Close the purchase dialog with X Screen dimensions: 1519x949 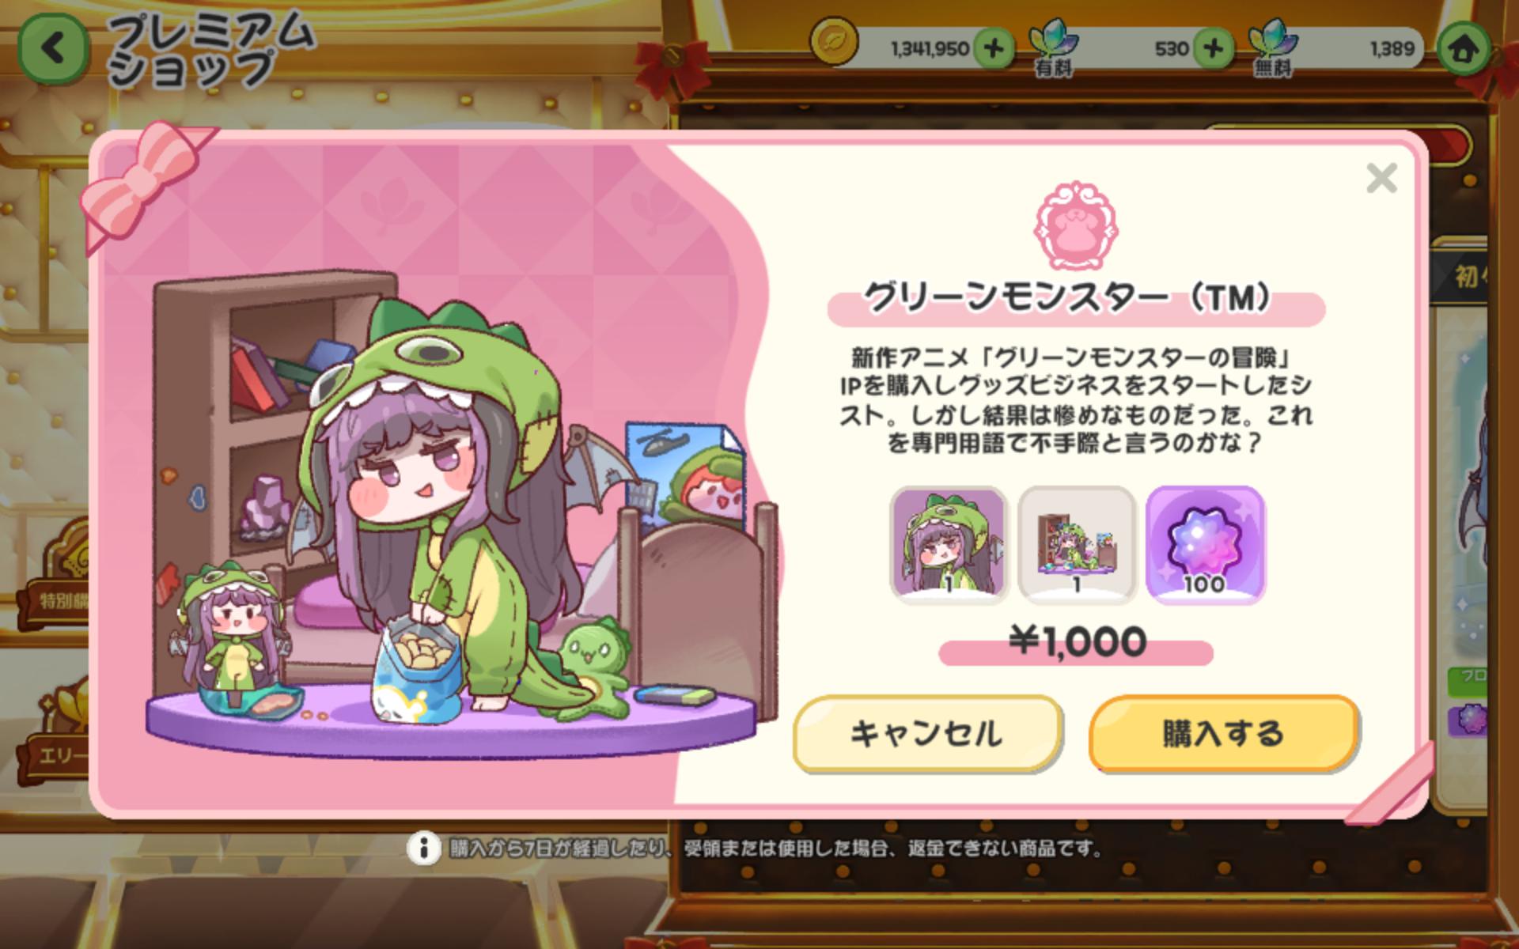coord(1381,178)
